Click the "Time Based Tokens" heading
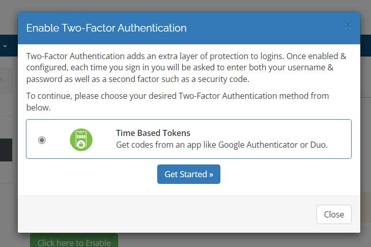371x247 pixels. (x=153, y=133)
